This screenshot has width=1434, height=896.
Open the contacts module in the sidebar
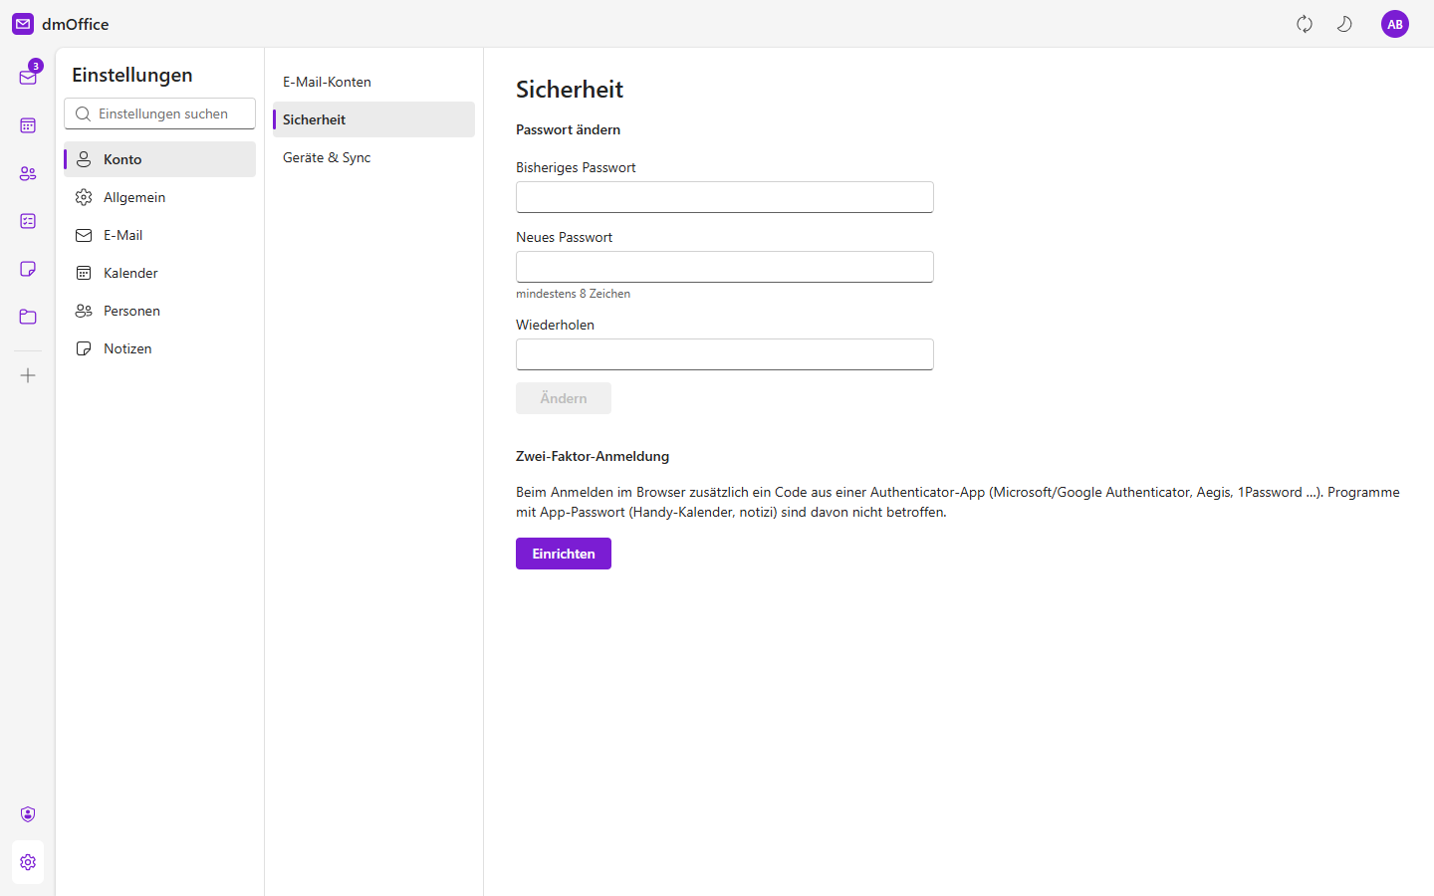click(28, 173)
